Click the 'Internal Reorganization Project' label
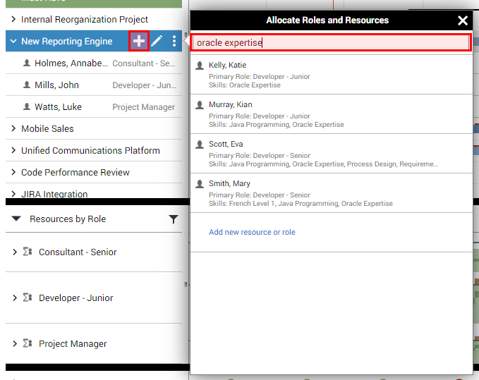Viewport: 479px width, 380px height. click(85, 20)
